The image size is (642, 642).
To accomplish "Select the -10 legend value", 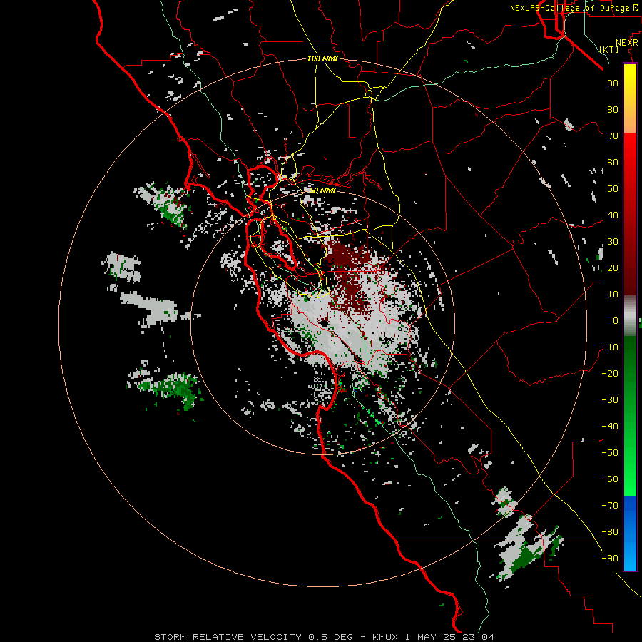I will click(x=610, y=347).
